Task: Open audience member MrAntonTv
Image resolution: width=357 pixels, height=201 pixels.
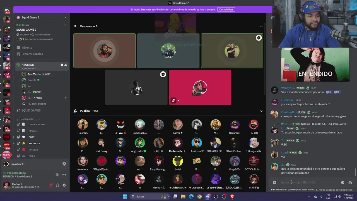Action: [178, 145]
